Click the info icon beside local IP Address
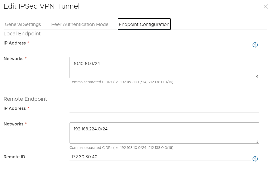The width and height of the screenshot is (270, 171). (x=255, y=45)
